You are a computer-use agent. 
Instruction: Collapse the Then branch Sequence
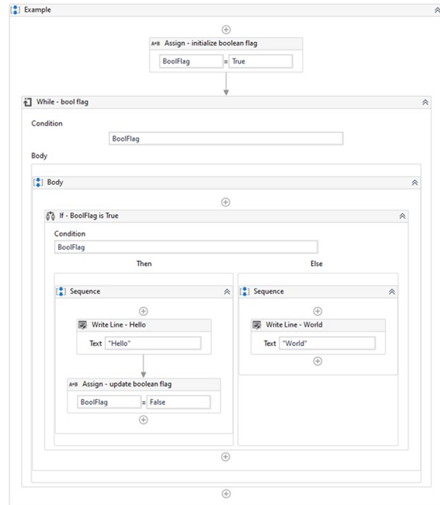click(x=227, y=292)
